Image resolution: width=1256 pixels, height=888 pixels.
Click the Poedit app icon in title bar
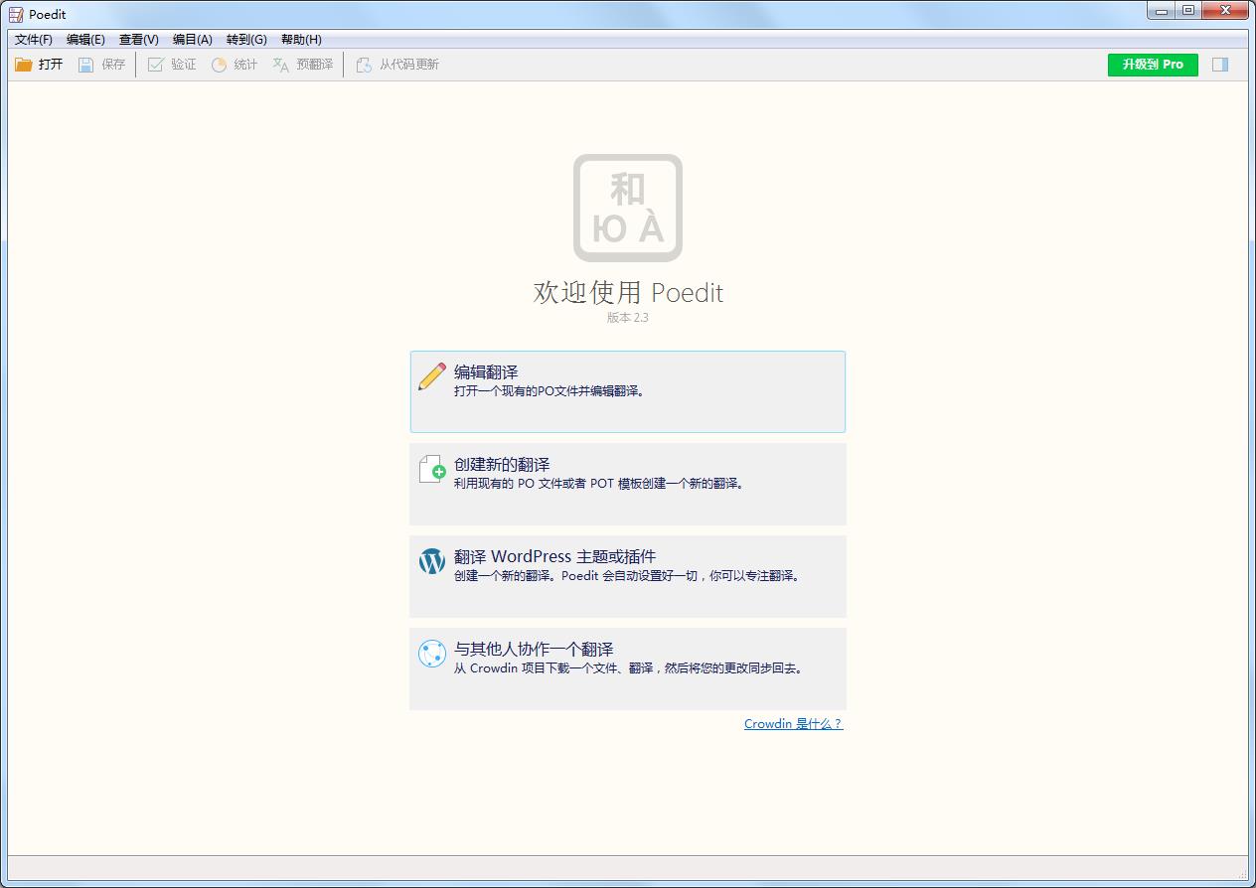16,14
